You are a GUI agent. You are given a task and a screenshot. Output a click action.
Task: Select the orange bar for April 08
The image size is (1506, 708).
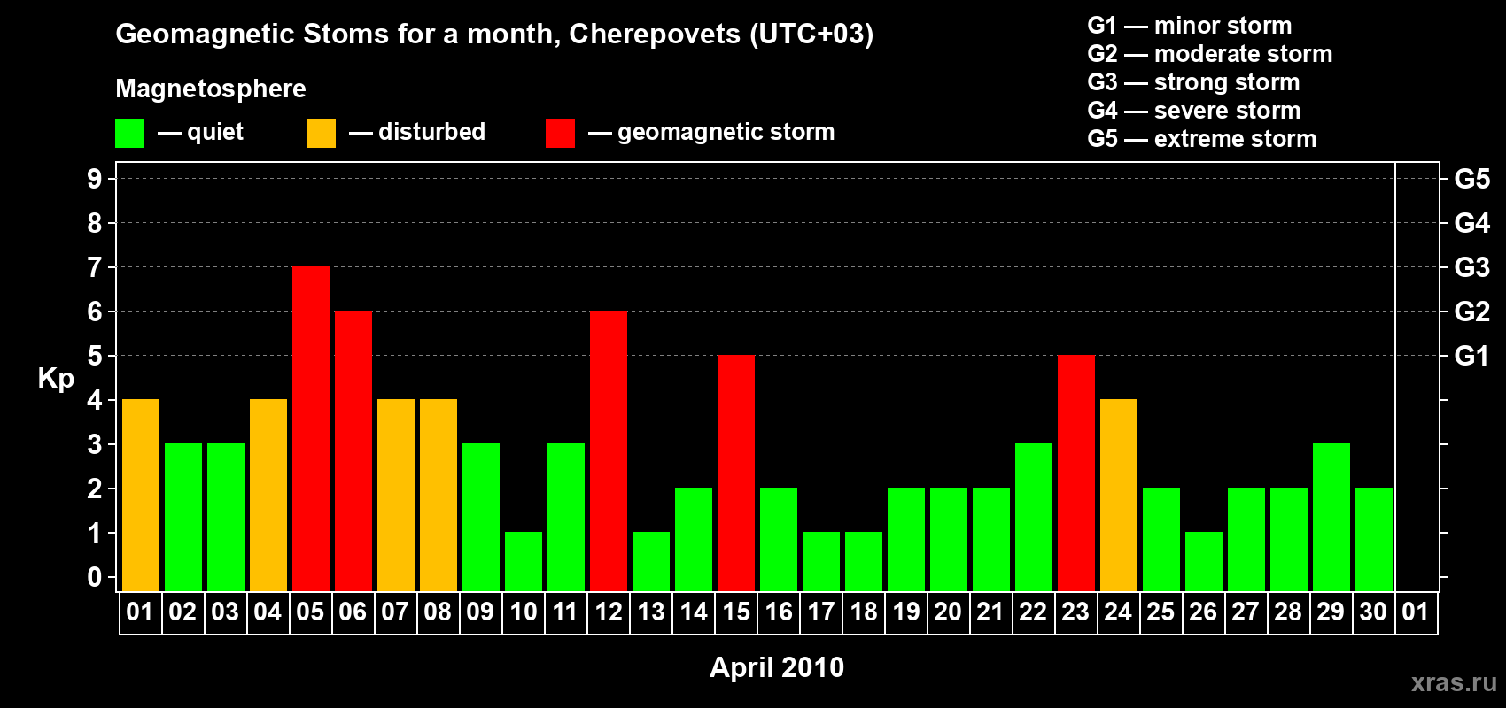(439, 496)
